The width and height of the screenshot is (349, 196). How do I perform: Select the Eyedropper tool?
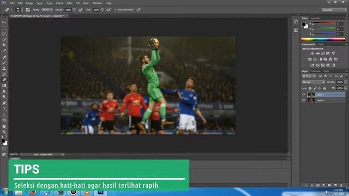[x=4, y=51]
